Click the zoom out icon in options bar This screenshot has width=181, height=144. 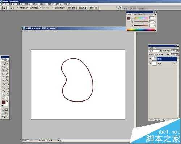click(x=13, y=8)
